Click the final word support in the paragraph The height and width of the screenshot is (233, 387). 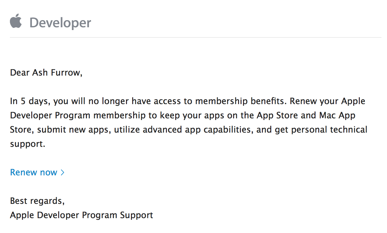(27, 144)
